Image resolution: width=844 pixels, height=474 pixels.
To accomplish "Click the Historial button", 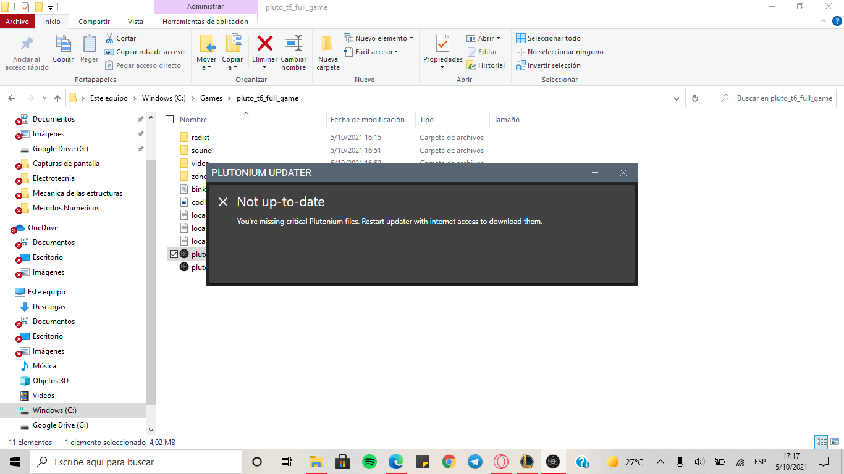I will coord(486,65).
